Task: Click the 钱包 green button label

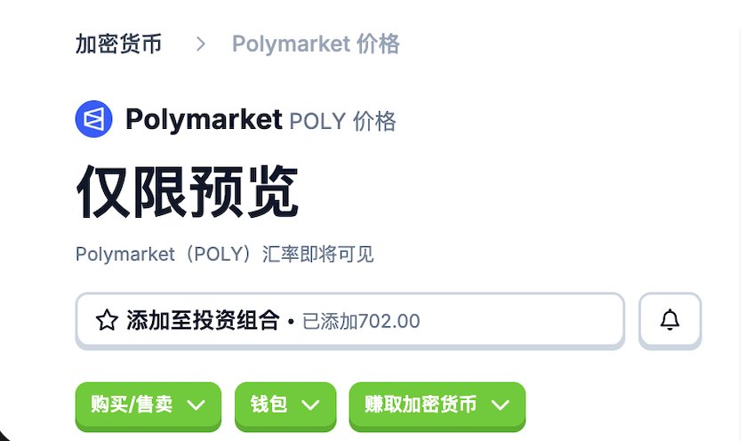Action: pos(269,404)
